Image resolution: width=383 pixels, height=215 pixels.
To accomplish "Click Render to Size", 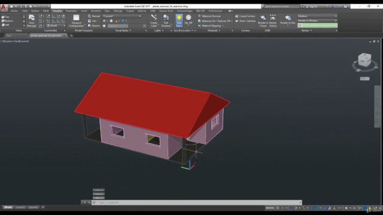I will coord(288,20).
